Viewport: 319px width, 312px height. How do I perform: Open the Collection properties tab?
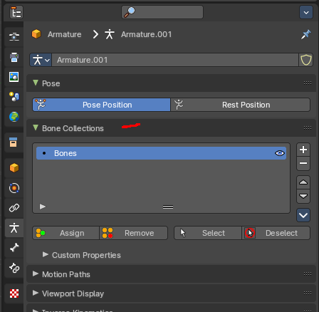[14, 142]
